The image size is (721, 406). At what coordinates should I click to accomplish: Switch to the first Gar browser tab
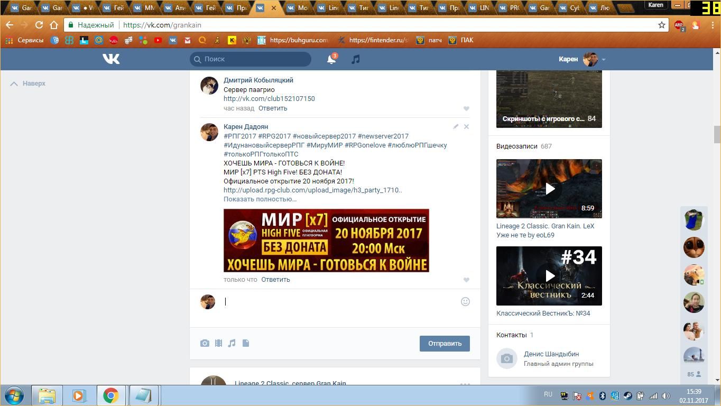[22, 8]
